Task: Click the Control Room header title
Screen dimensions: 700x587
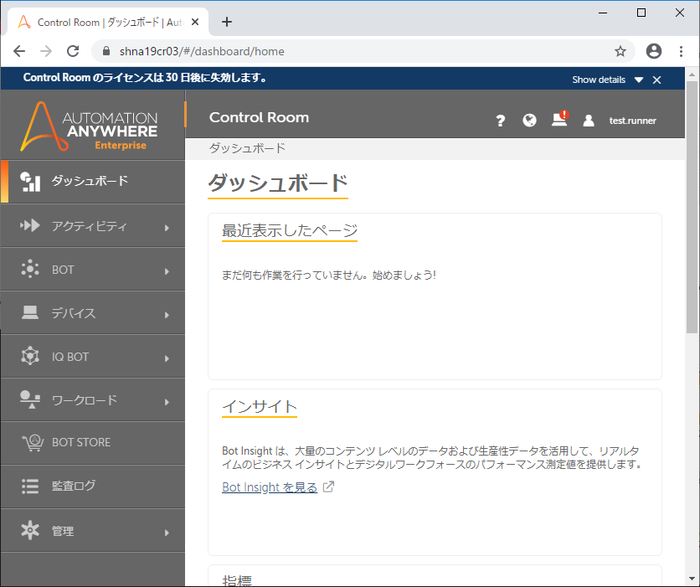Action: coord(259,117)
